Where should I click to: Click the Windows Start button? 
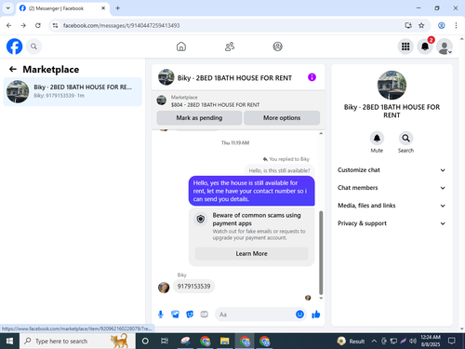[x=9, y=342]
